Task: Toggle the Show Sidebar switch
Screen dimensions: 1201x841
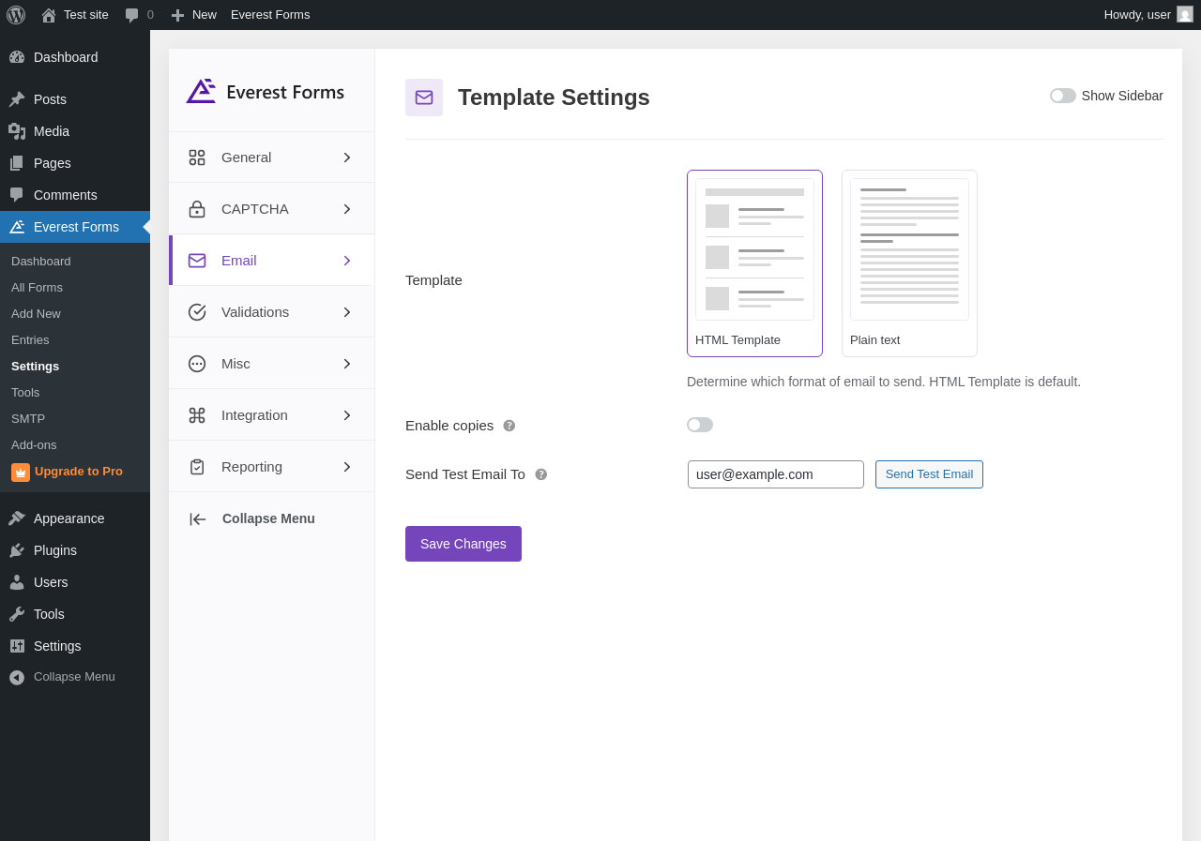Action: [1063, 96]
